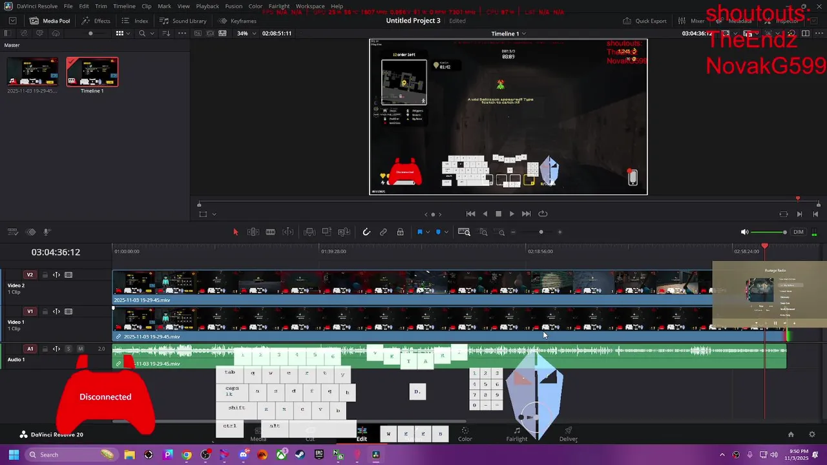Add a marker with the blue marker icon
Screen dimensions: 827x465
(x=438, y=232)
